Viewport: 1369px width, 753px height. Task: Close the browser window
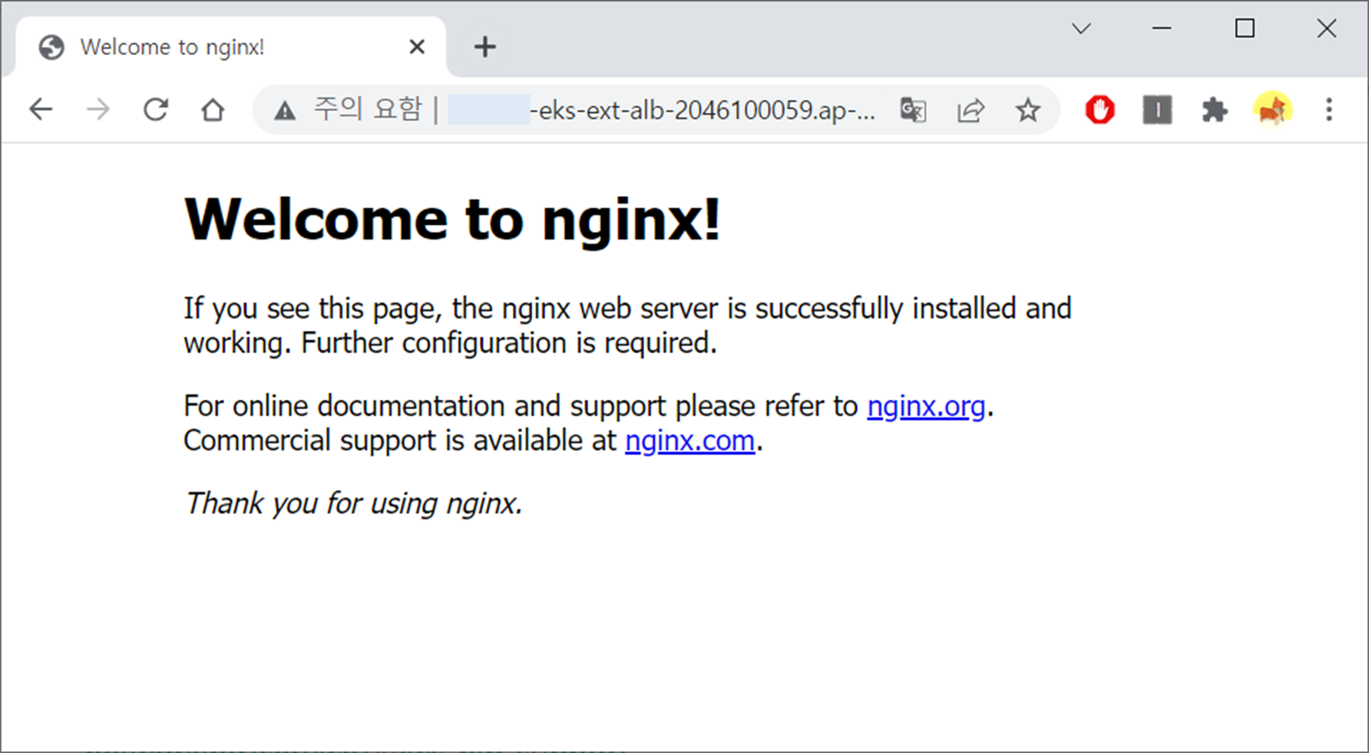(x=1326, y=28)
